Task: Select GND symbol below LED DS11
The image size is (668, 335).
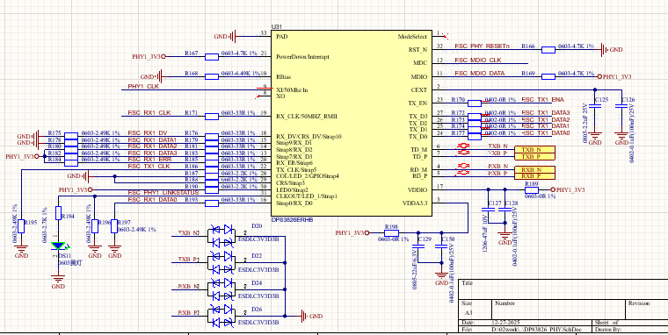Action: pos(58,282)
